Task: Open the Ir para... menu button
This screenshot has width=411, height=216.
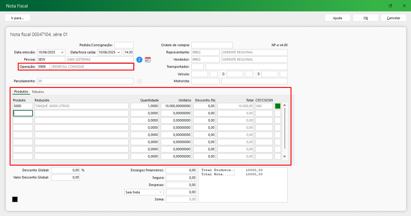Action: tap(17, 18)
